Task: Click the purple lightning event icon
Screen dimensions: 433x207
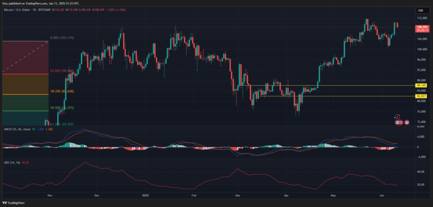Action: point(397,117)
